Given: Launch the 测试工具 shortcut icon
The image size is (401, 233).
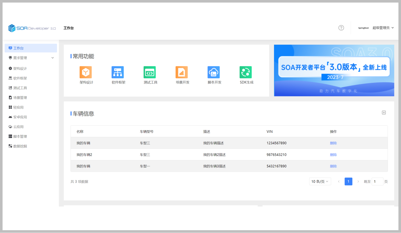Looking at the screenshot, I should pos(150,72).
